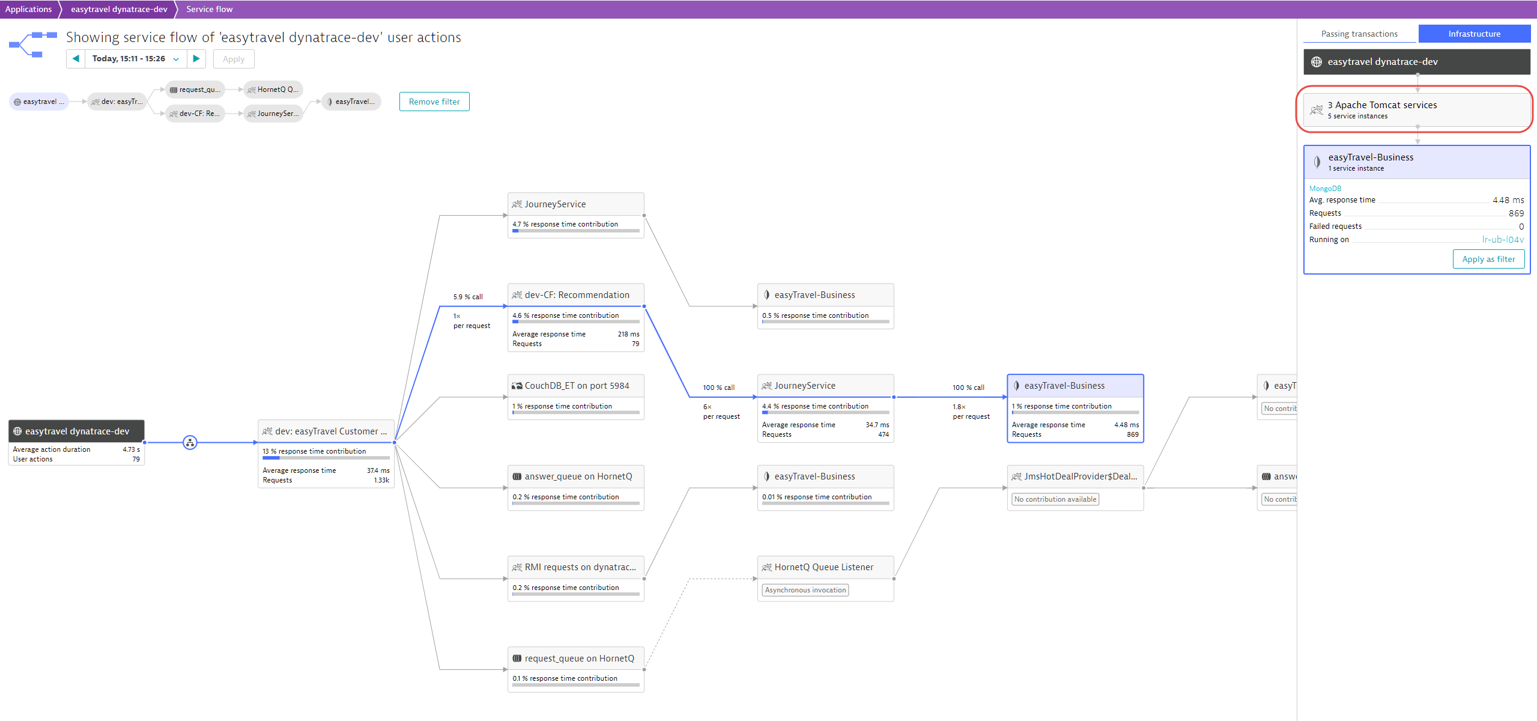Screen dimensions: 1537x721
Task: Select the HornetQ Q... filter chip
Action: pyautogui.click(x=273, y=90)
